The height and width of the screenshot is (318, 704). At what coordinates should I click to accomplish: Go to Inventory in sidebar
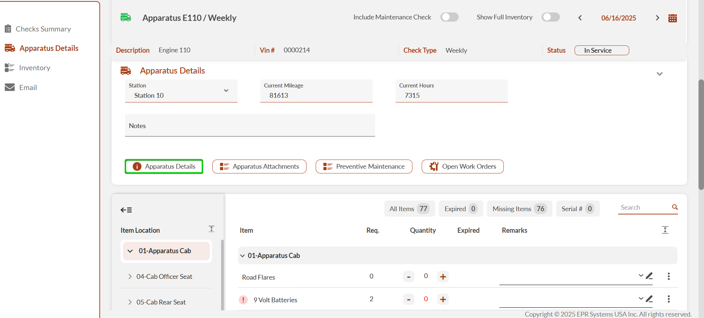pos(34,68)
